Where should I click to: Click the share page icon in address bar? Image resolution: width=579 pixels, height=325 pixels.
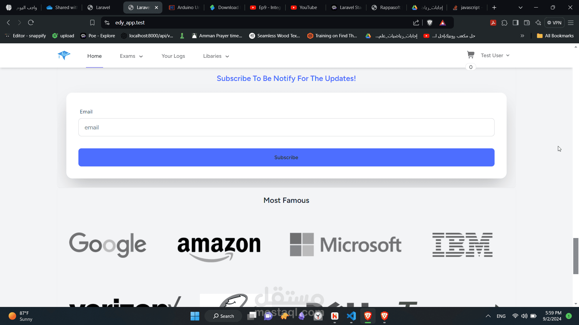click(x=416, y=23)
